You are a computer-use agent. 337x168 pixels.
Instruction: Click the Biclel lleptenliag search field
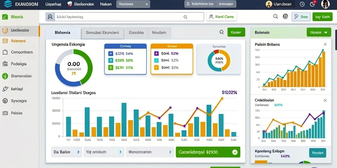click(x=125, y=17)
